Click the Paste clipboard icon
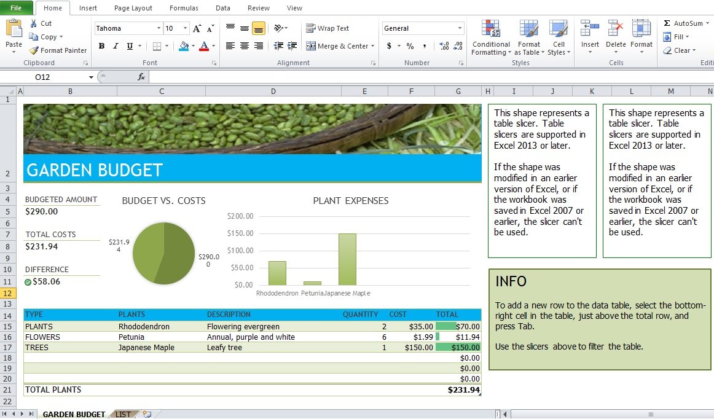The width and height of the screenshot is (714, 419). point(14,29)
